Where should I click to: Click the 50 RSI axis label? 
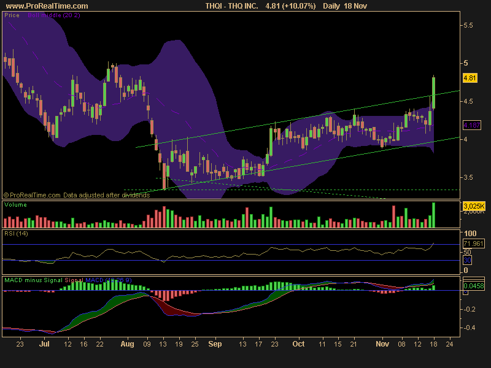(x=467, y=252)
